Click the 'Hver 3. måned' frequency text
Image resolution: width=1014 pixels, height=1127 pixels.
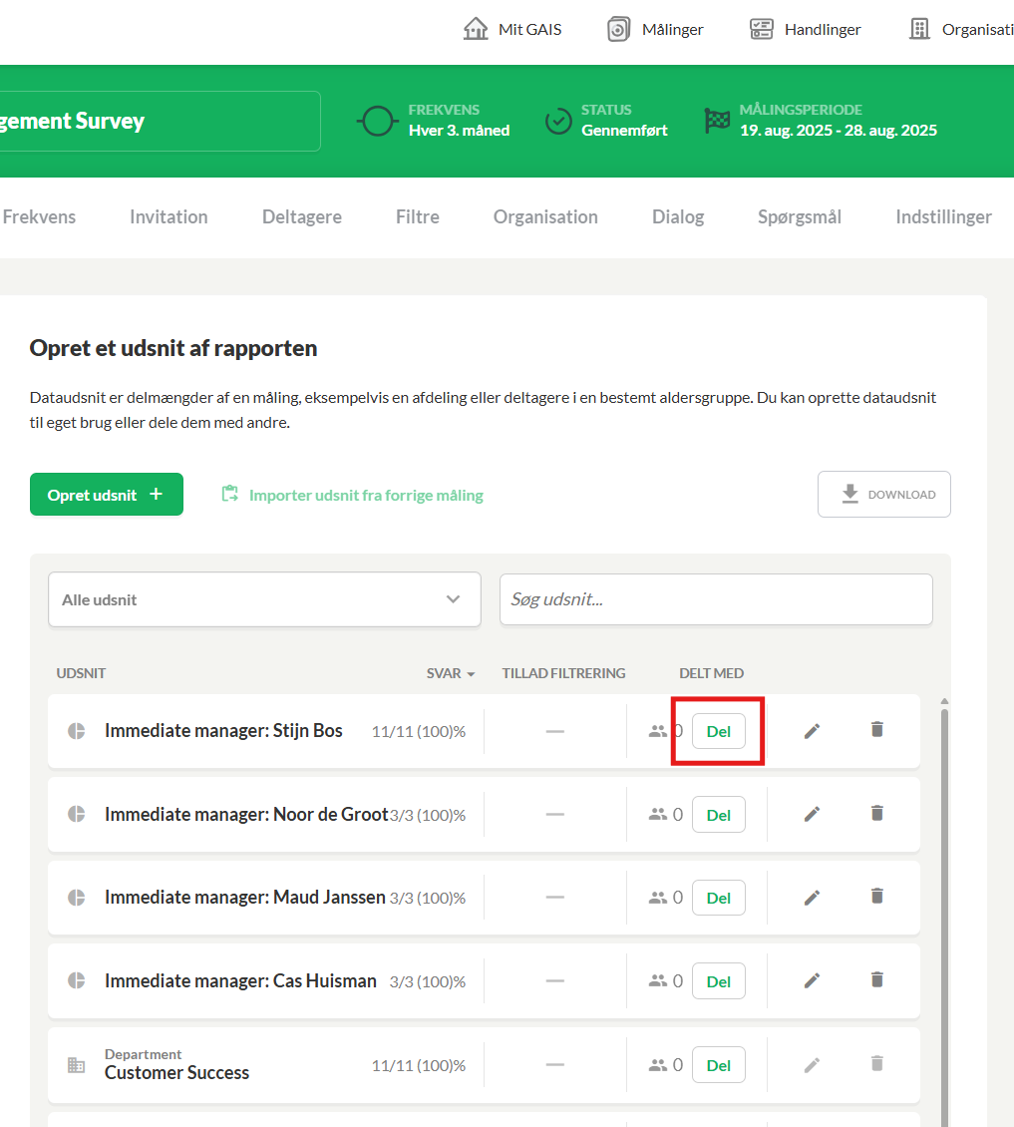460,131
